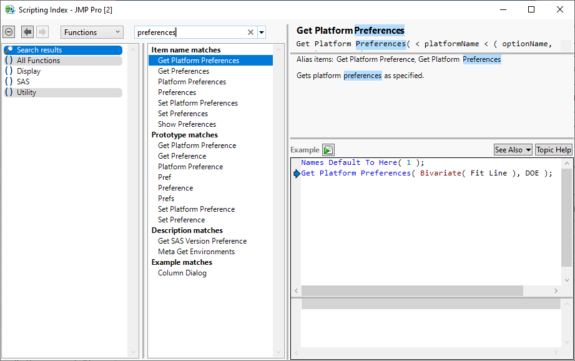Click the JMP Pro icon in the title bar
Viewport: 575px width, 361px height.
10,9
